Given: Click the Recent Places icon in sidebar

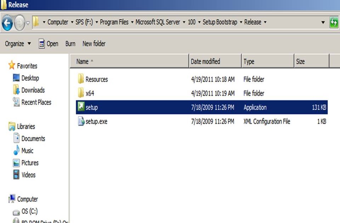Looking at the screenshot, I should (16, 102).
